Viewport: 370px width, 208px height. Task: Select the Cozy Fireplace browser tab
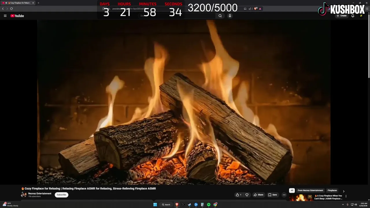18,3
